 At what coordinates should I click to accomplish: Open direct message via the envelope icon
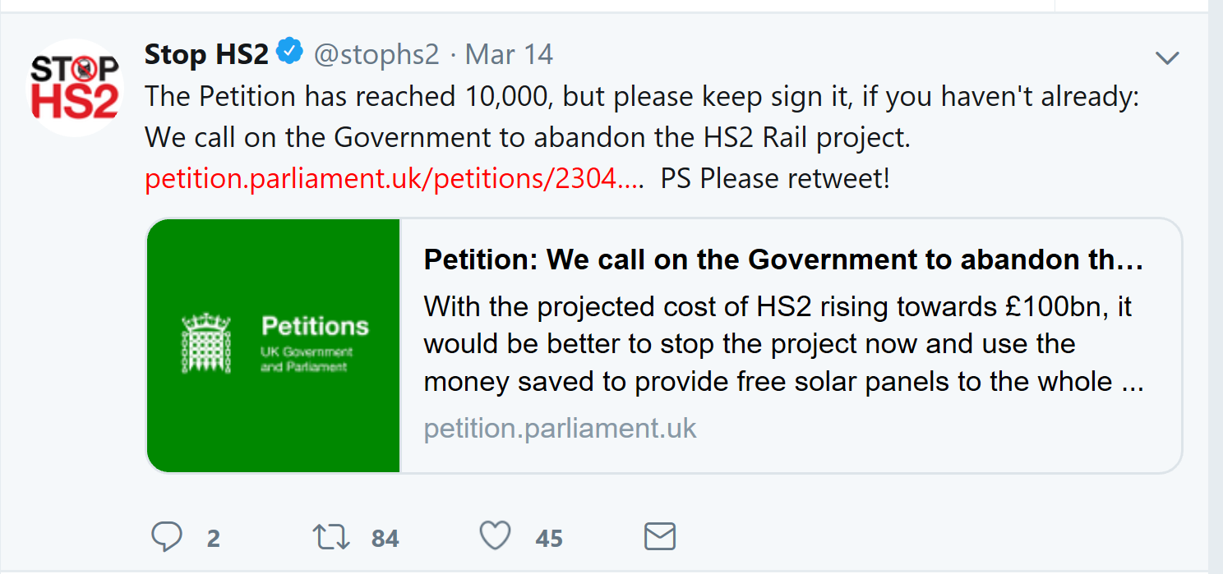(x=658, y=536)
